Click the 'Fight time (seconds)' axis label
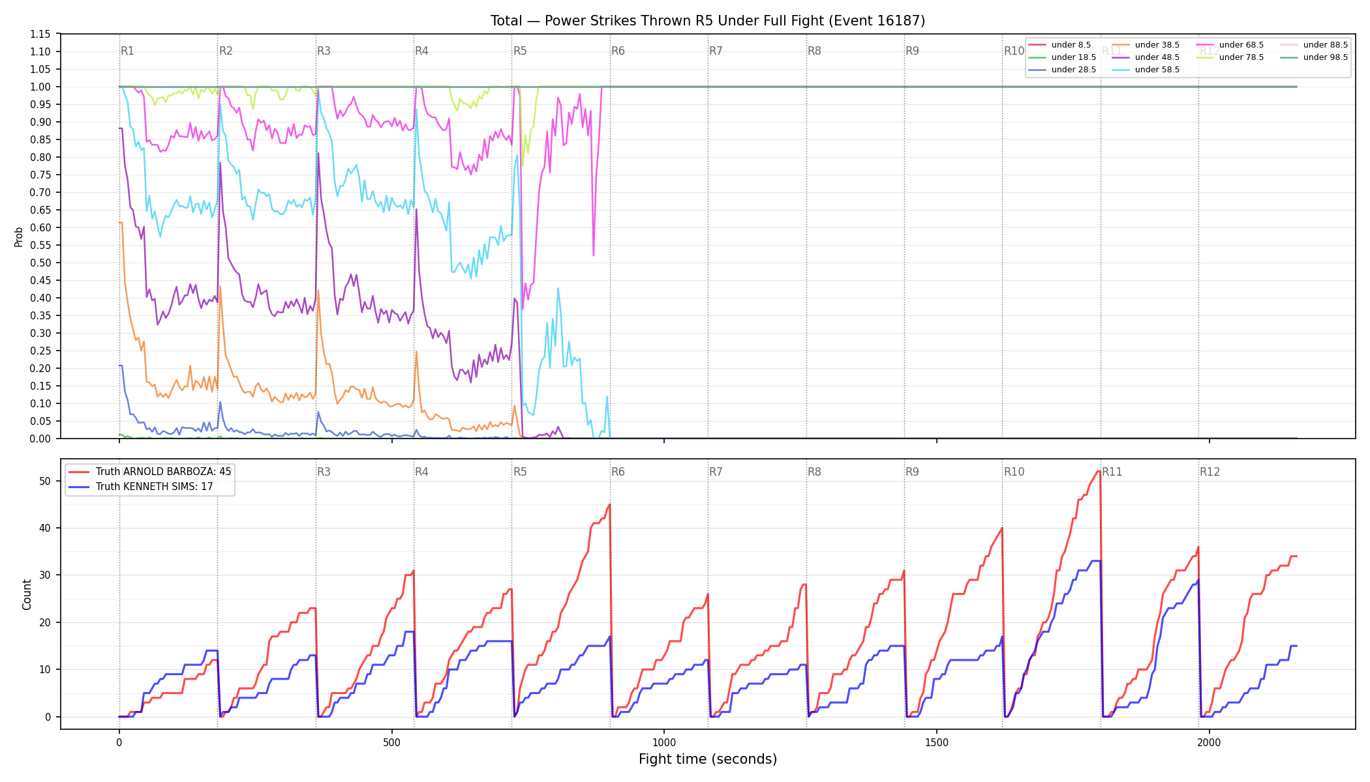 tap(708, 759)
